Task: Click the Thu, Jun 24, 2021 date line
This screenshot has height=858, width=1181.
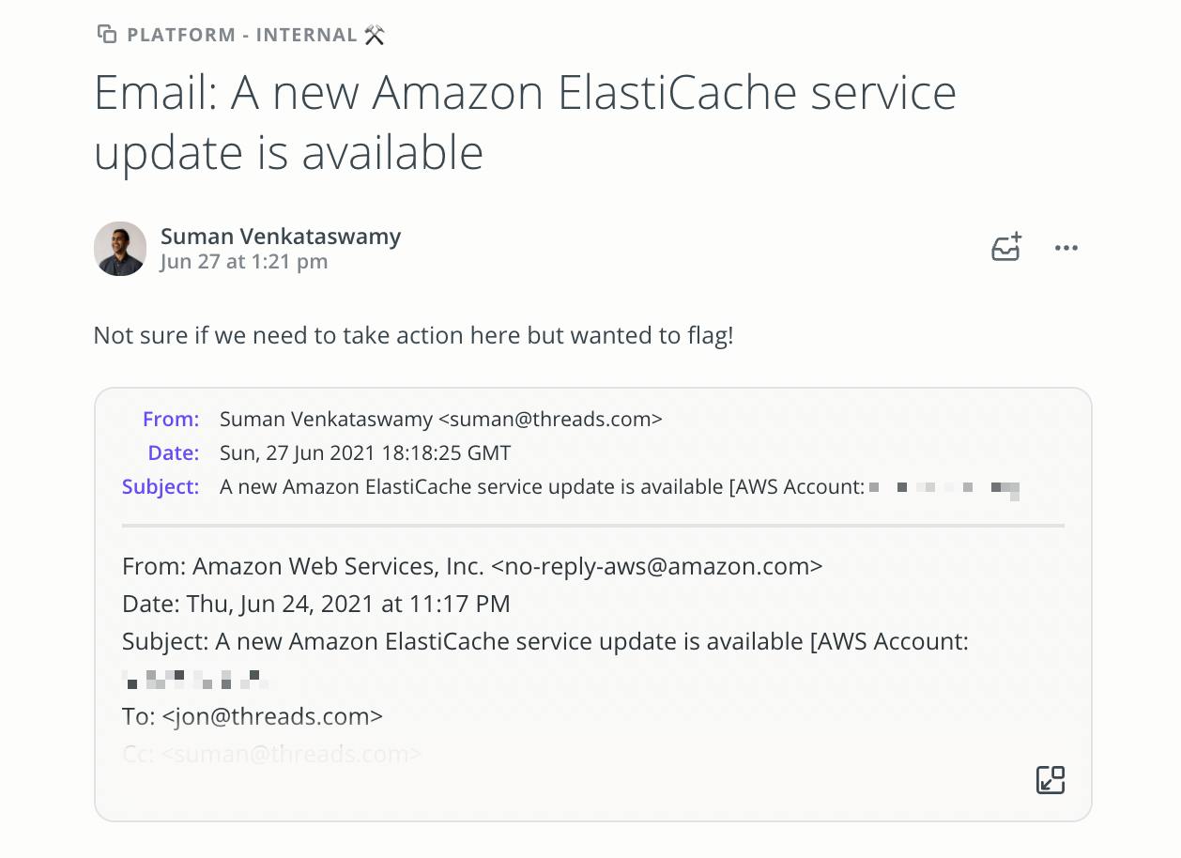Action: [x=316, y=604]
